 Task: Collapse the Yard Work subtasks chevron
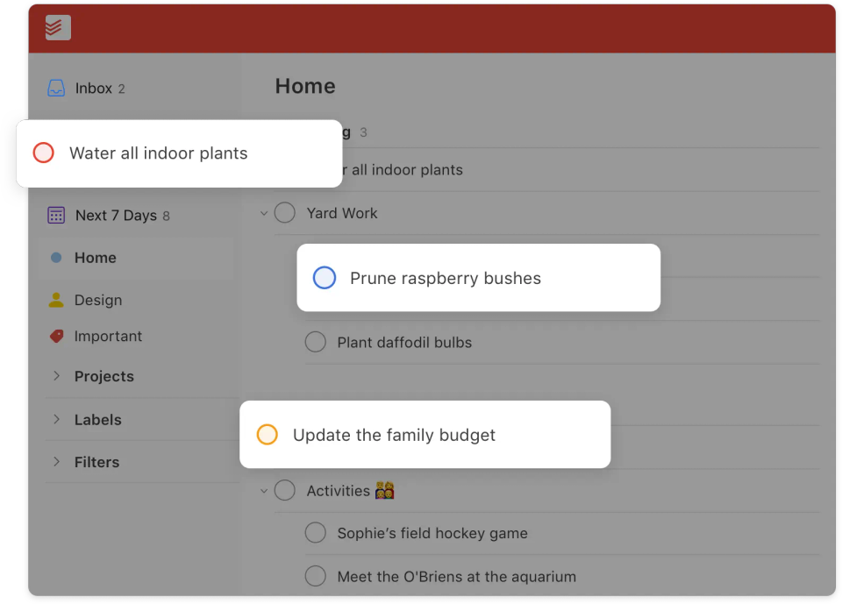tap(263, 213)
